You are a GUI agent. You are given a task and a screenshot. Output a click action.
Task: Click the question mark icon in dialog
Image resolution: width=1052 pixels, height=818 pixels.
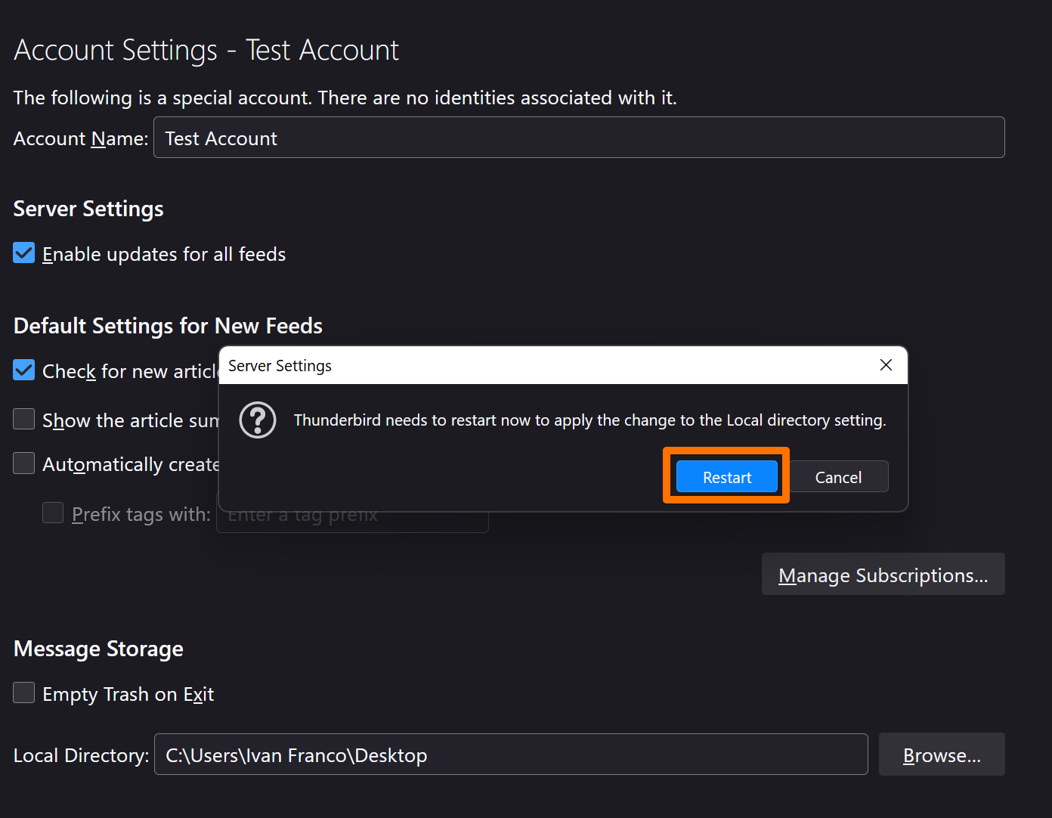(258, 420)
